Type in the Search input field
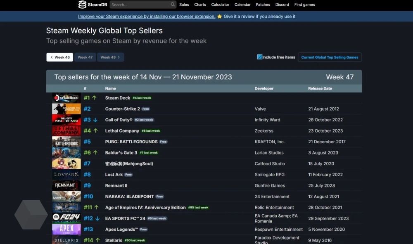The image size is (413, 244). coord(140,5)
